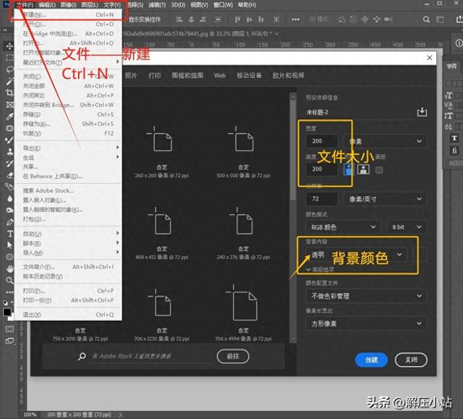The image size is (463, 419).
Task: Click the resolution field showing 72
Action: click(321, 199)
